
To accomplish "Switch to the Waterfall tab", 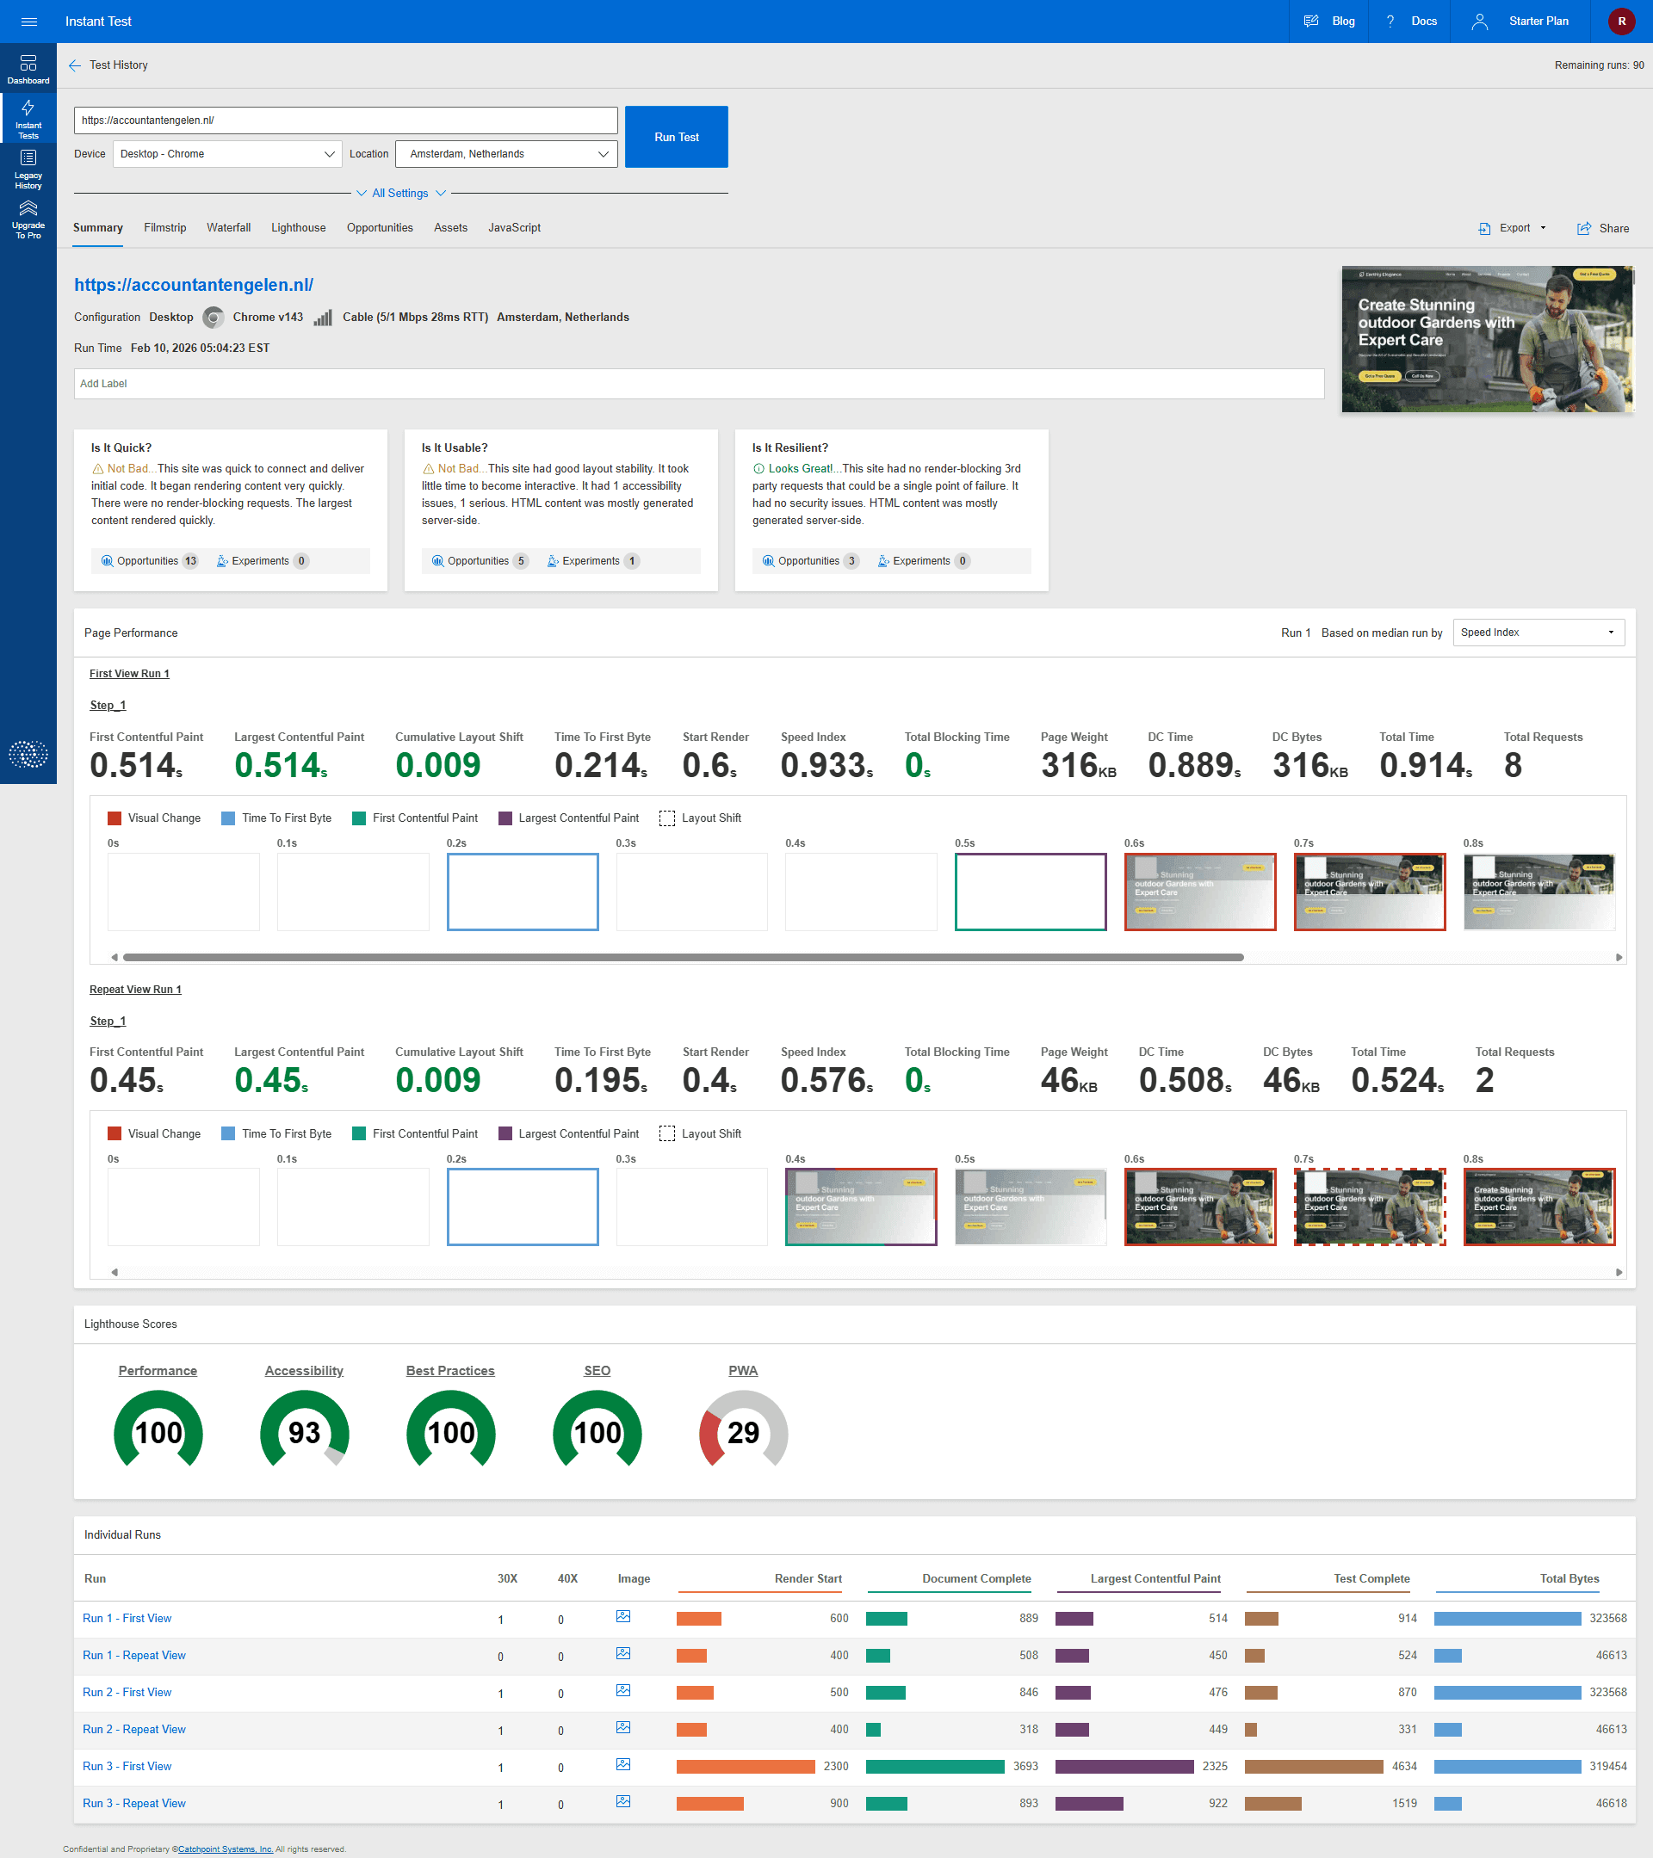I will click(228, 228).
